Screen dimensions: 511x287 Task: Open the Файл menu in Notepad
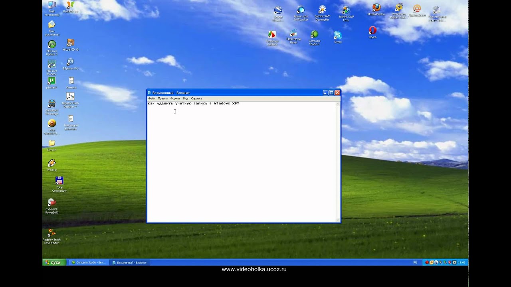coord(152,98)
